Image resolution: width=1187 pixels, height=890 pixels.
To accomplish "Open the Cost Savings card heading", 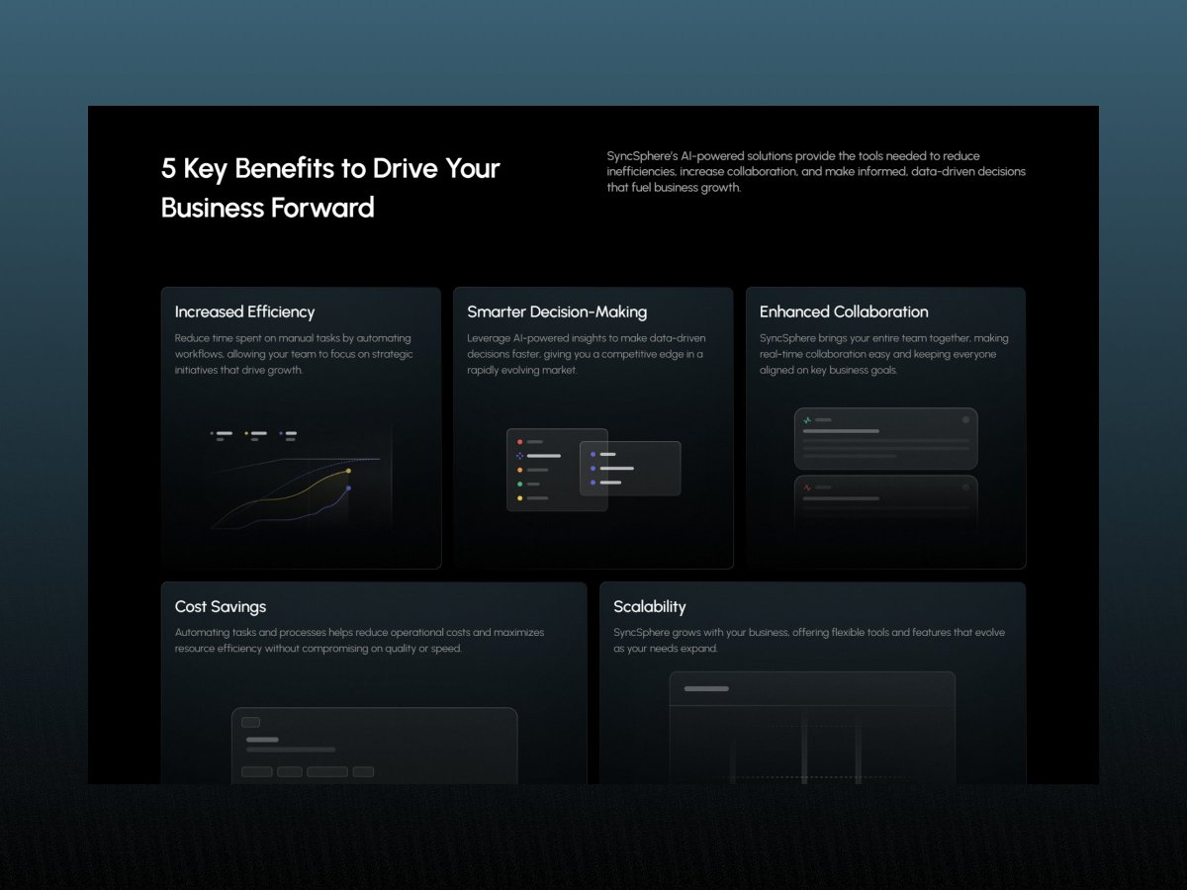I will click(x=221, y=606).
